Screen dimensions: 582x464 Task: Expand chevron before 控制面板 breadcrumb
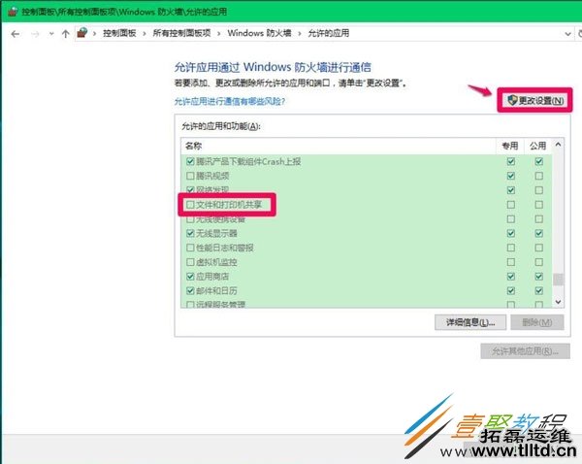click(x=95, y=33)
